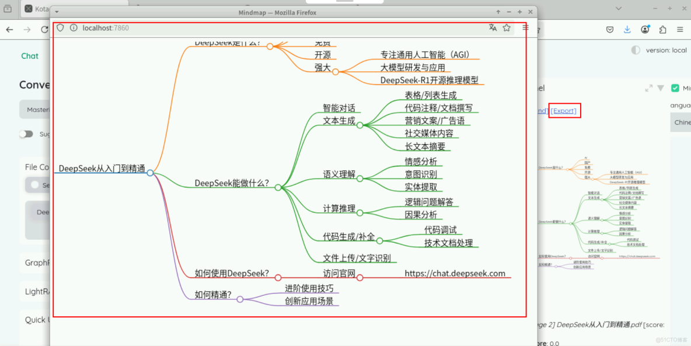Click the 实体提取 node
This screenshot has height=346, width=691.
coord(421,187)
